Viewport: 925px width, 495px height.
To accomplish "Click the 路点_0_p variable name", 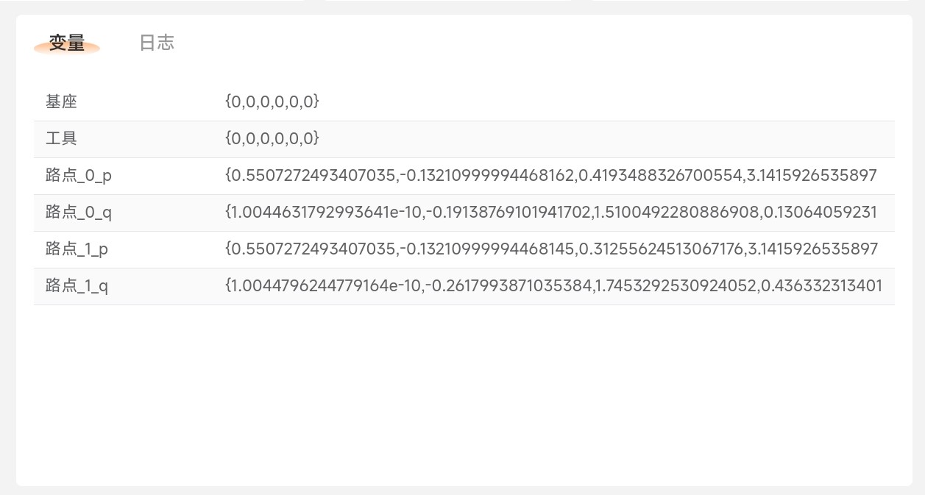I will 79,176.
